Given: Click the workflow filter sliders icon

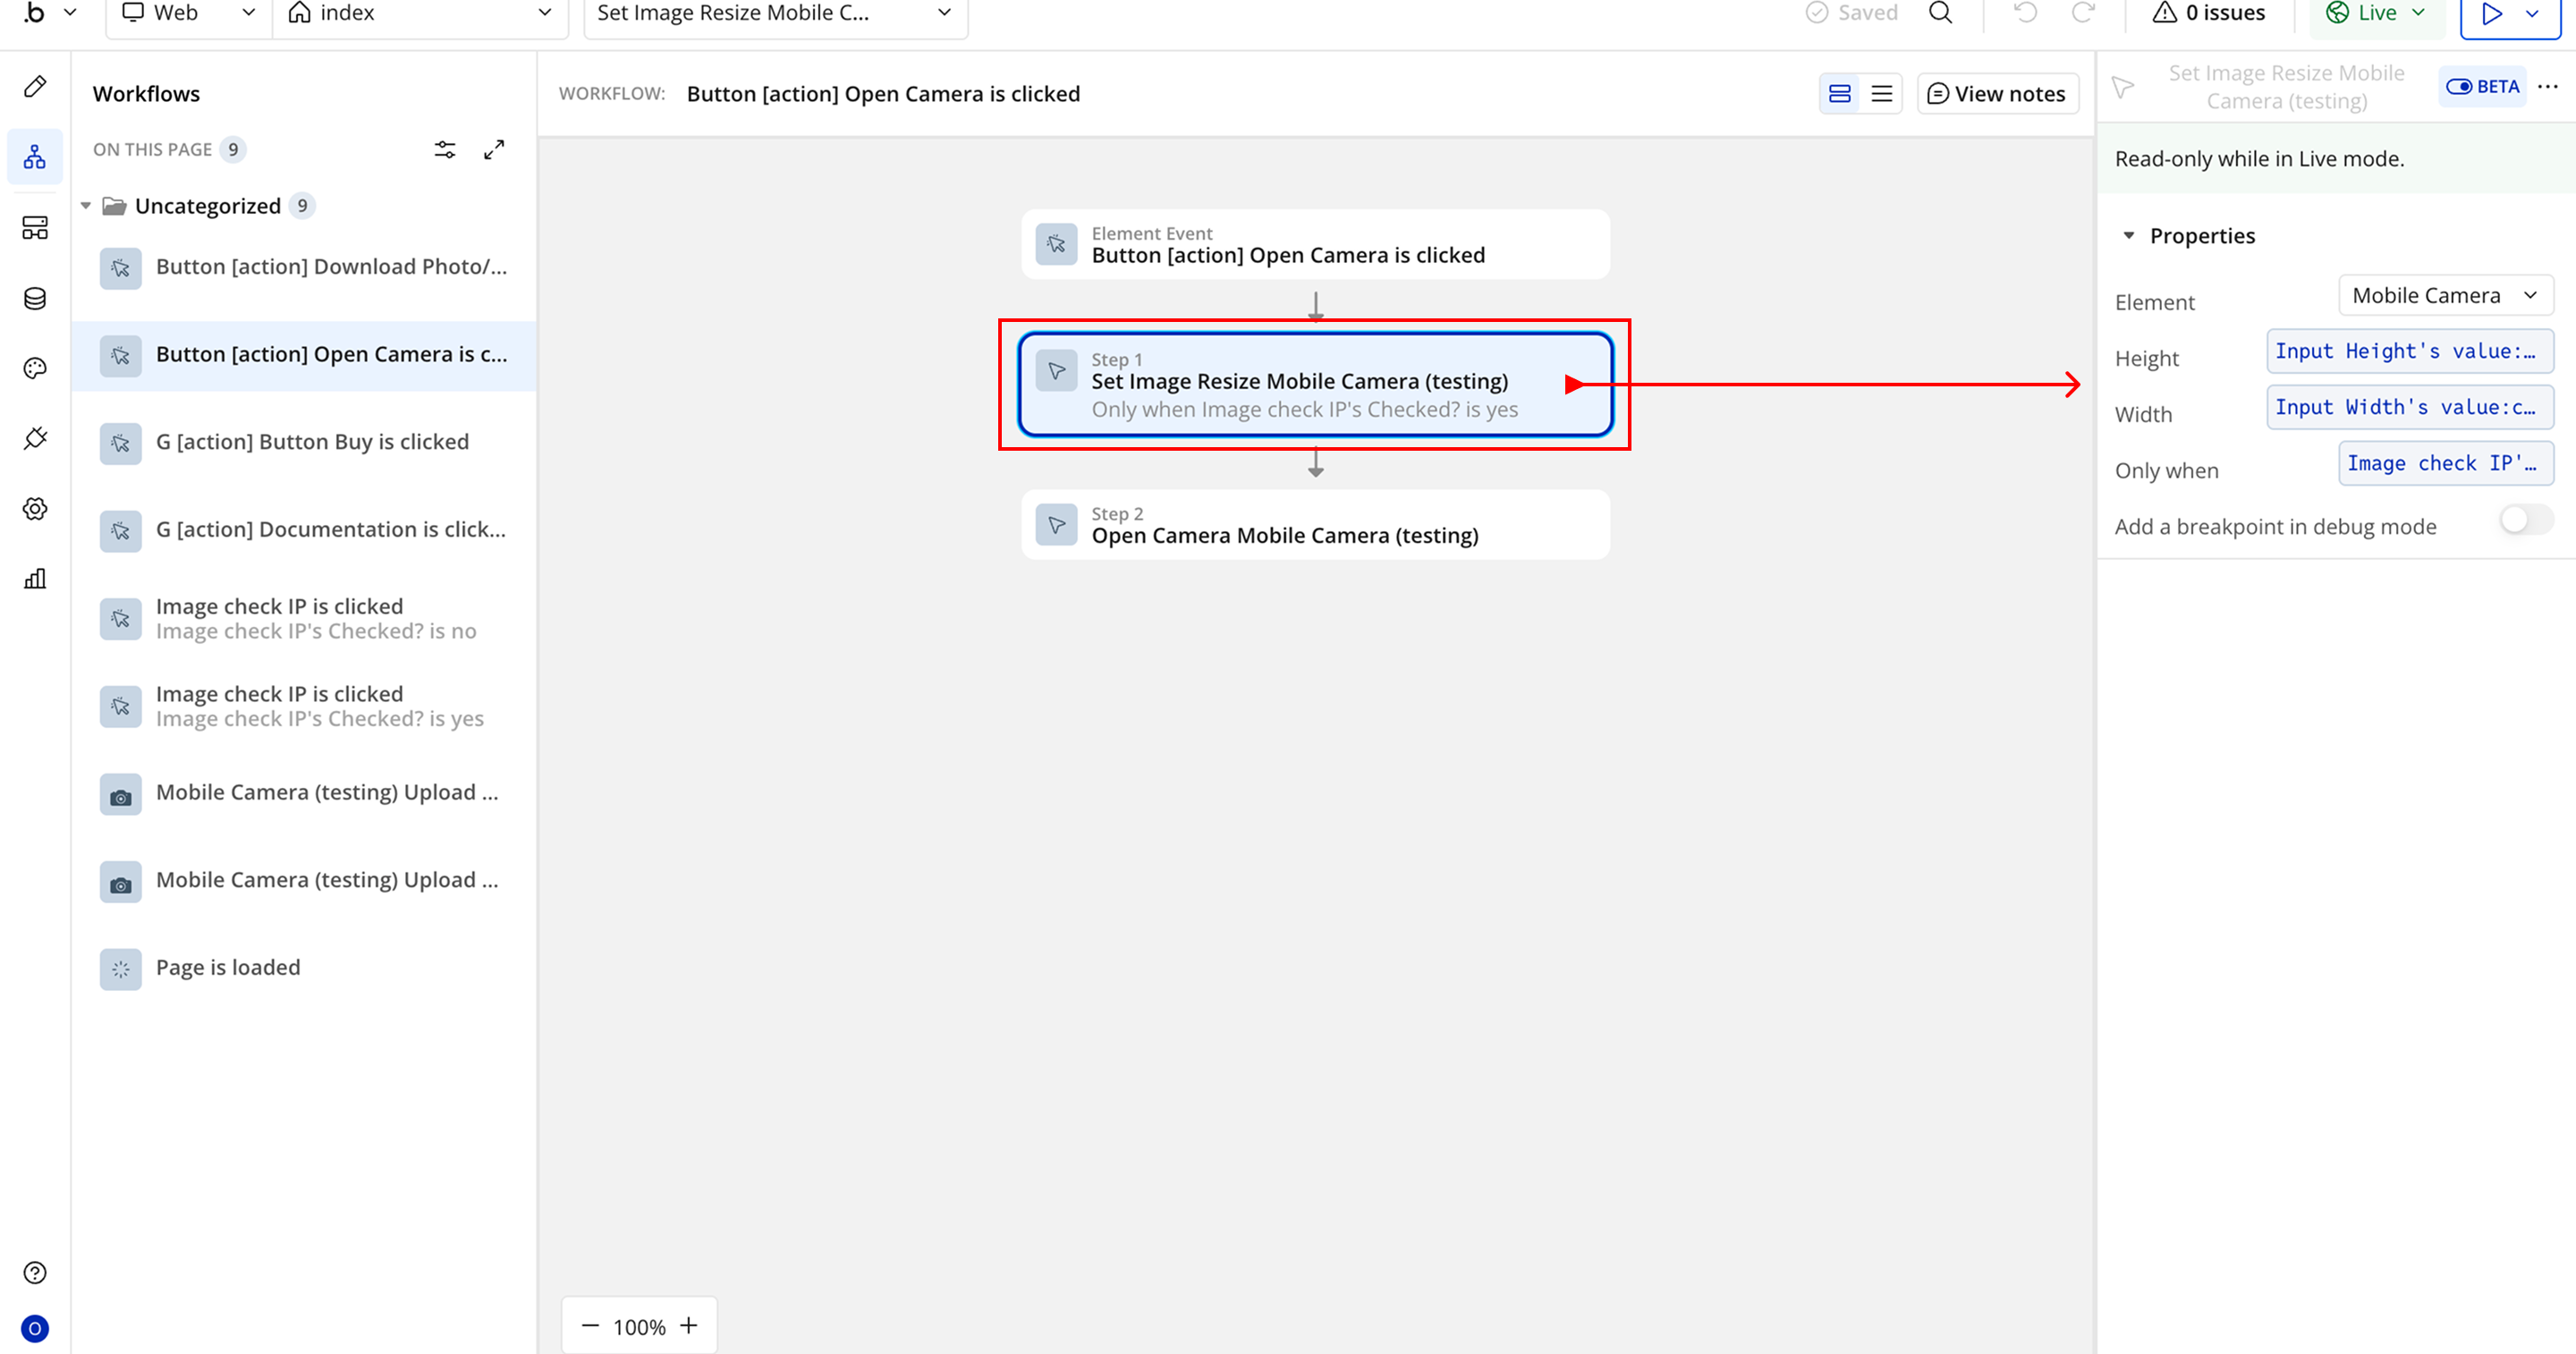Looking at the screenshot, I should coord(445,150).
